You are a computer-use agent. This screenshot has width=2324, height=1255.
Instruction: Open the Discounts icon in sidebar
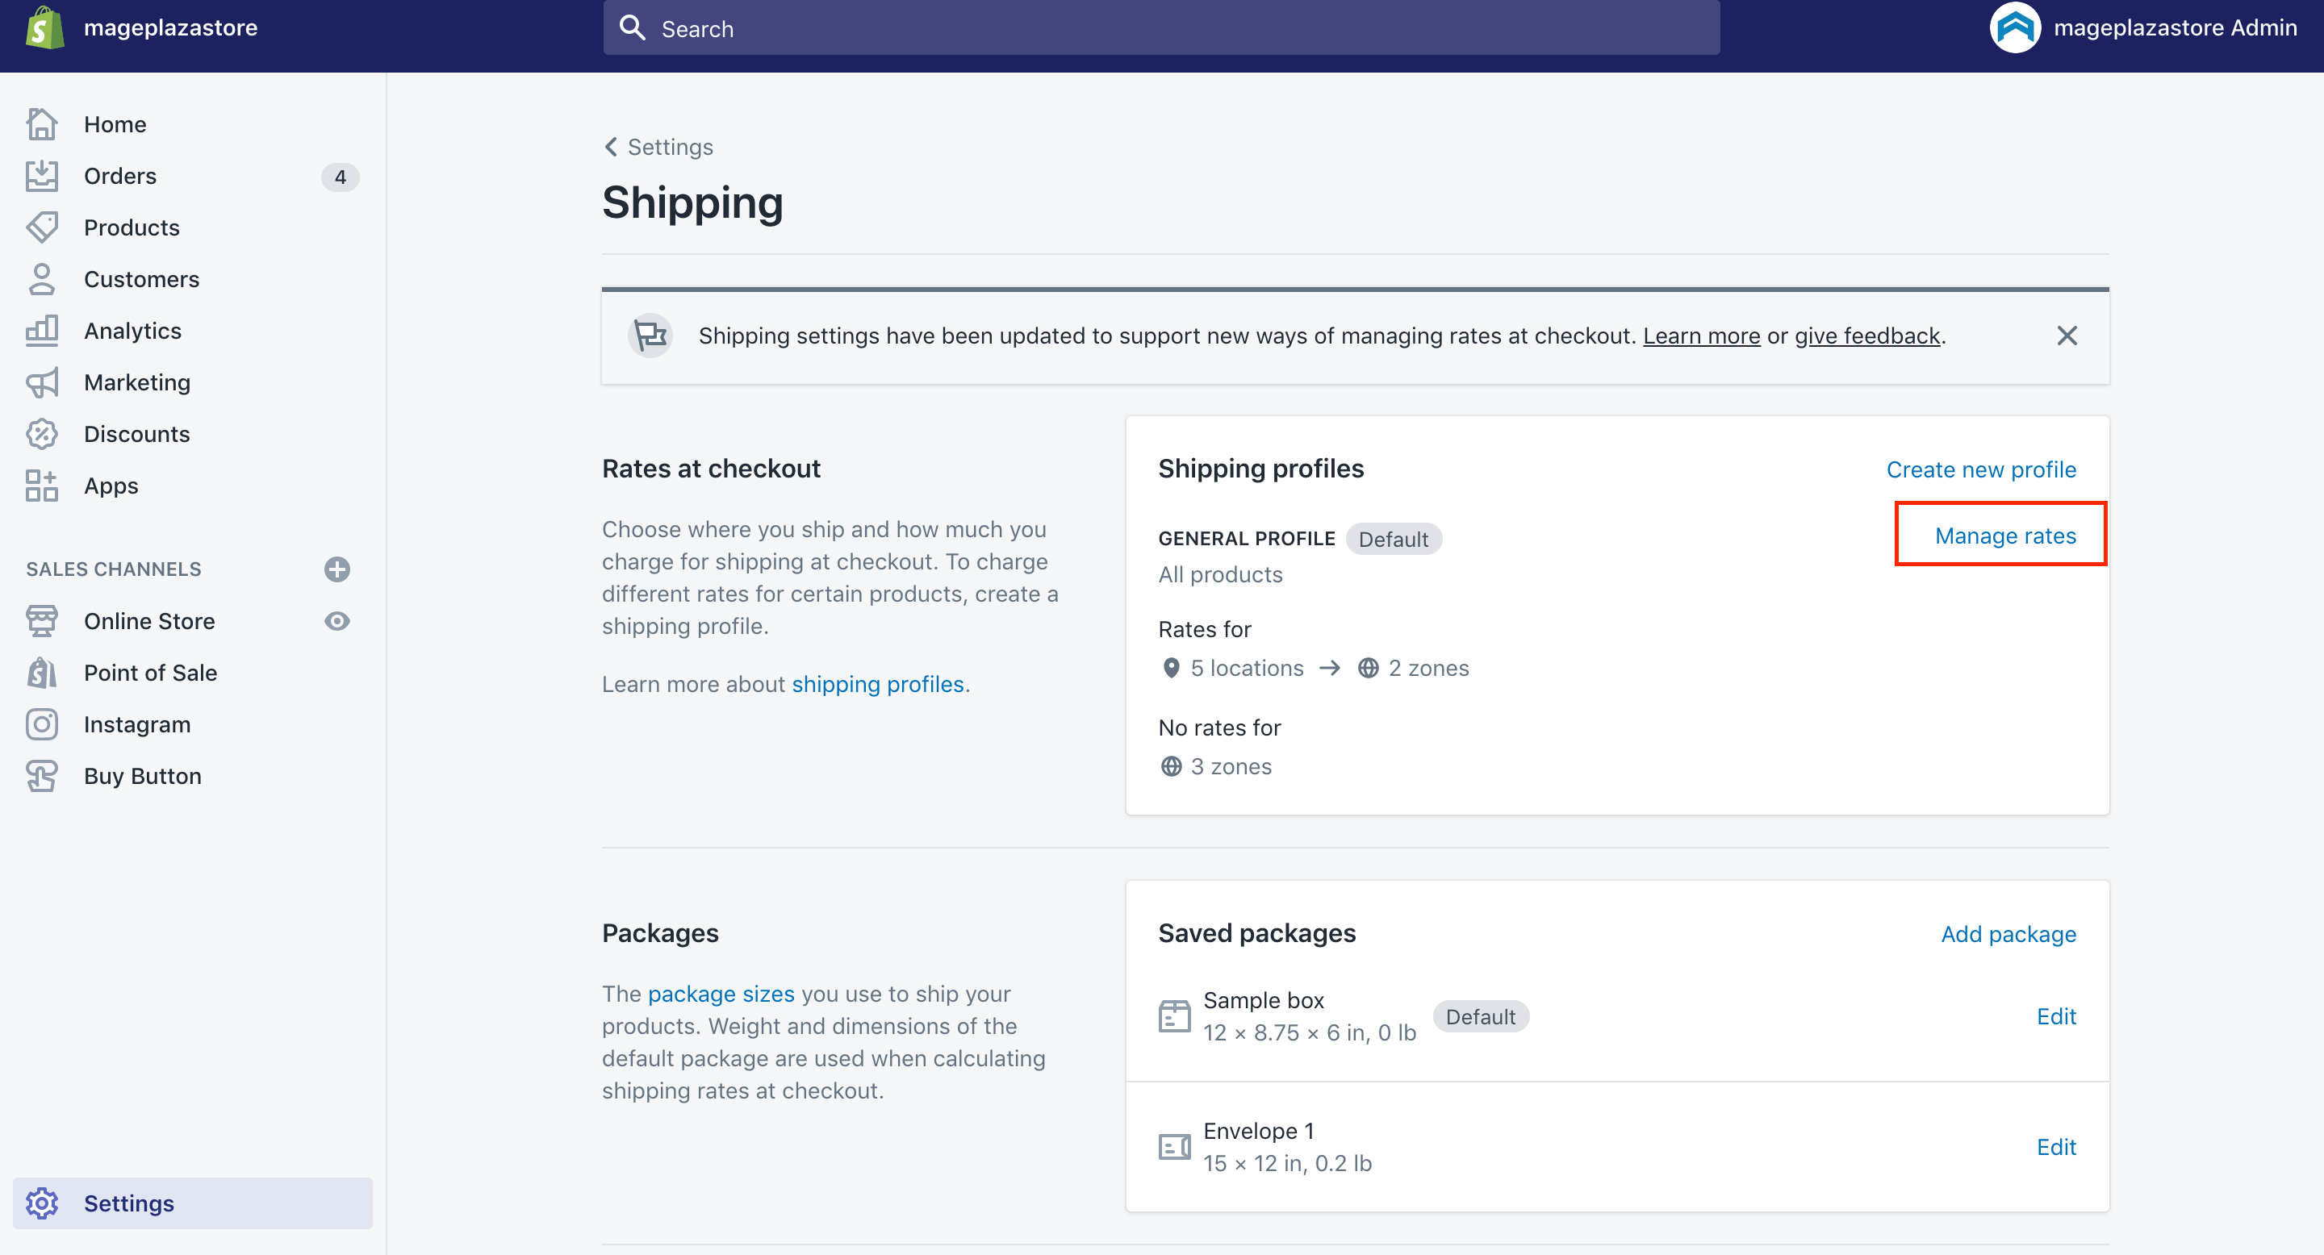[43, 434]
